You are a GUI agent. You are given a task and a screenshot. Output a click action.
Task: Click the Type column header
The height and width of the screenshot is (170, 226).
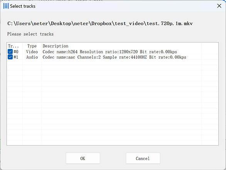coord(32,46)
